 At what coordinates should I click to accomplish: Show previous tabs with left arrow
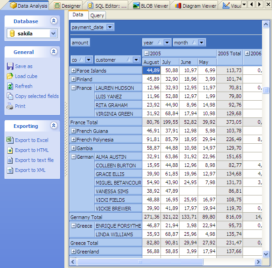tap(252, 4)
